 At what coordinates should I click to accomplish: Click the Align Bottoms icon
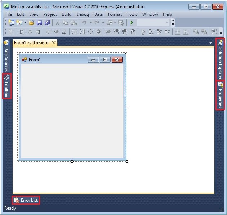point(64,32)
